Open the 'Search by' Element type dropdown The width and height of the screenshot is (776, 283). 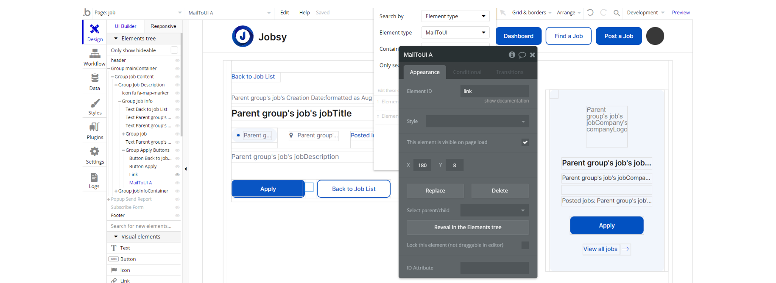pos(455,16)
